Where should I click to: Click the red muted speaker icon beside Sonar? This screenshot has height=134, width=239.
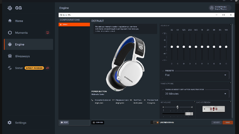[x=48, y=68]
